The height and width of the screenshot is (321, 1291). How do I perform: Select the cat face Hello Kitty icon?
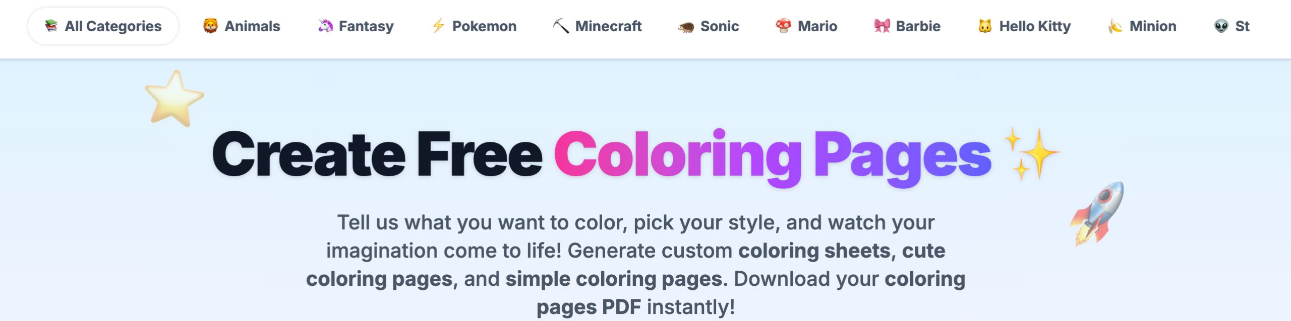(985, 26)
